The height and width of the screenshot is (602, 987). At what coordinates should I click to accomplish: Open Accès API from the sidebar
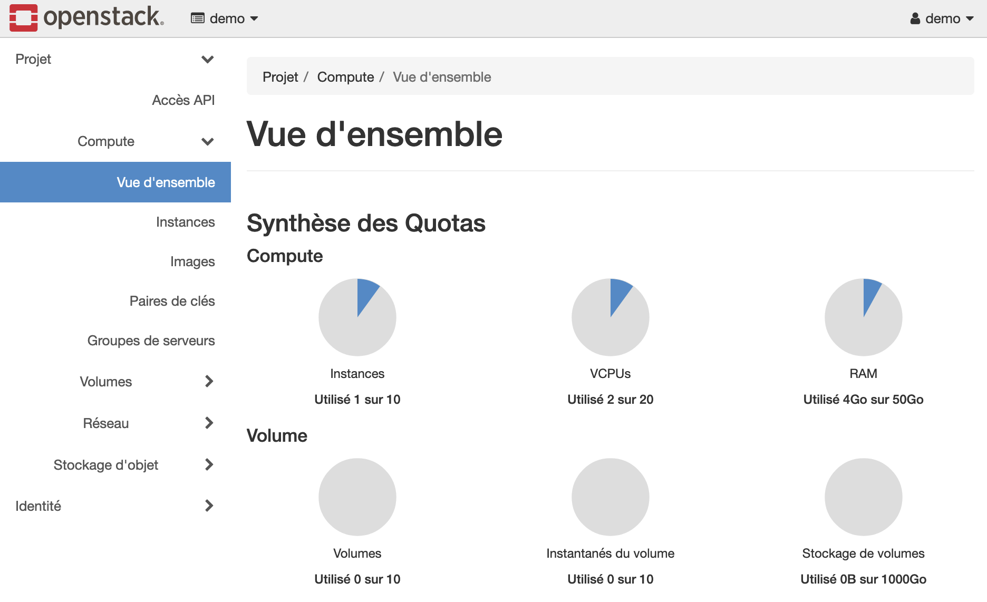tap(183, 100)
